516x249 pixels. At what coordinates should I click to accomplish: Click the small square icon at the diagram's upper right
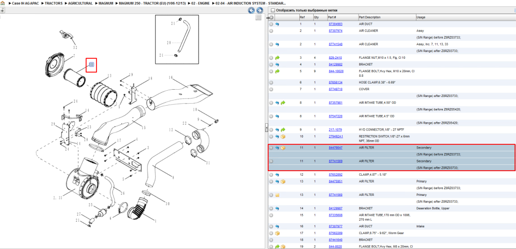click(259, 18)
